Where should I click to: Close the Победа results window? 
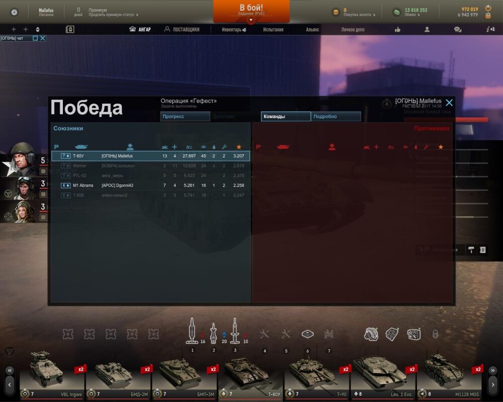pos(449,103)
